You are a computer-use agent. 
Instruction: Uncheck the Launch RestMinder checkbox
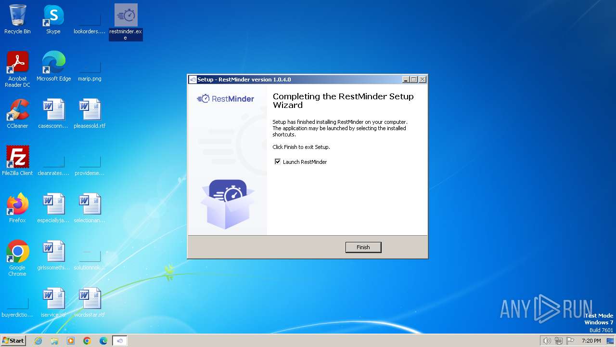(x=278, y=162)
